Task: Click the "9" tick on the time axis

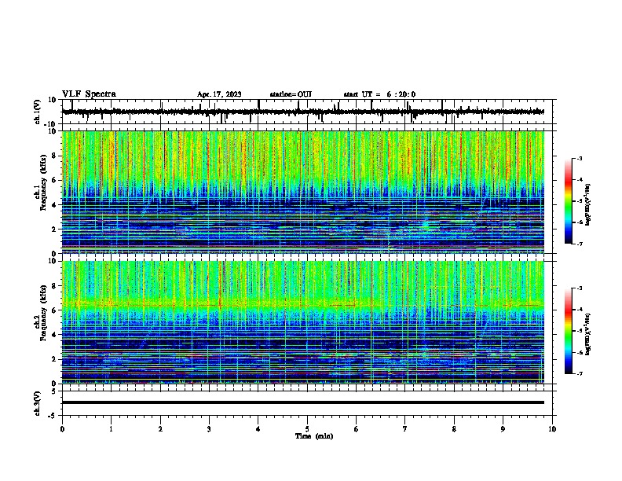Action: 503,429
